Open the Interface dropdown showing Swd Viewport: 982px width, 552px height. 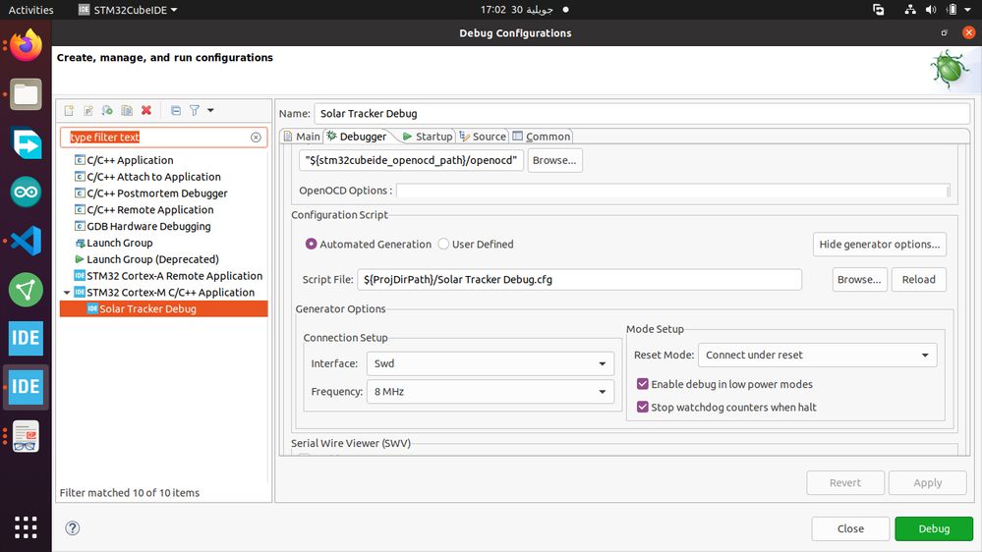[490, 363]
